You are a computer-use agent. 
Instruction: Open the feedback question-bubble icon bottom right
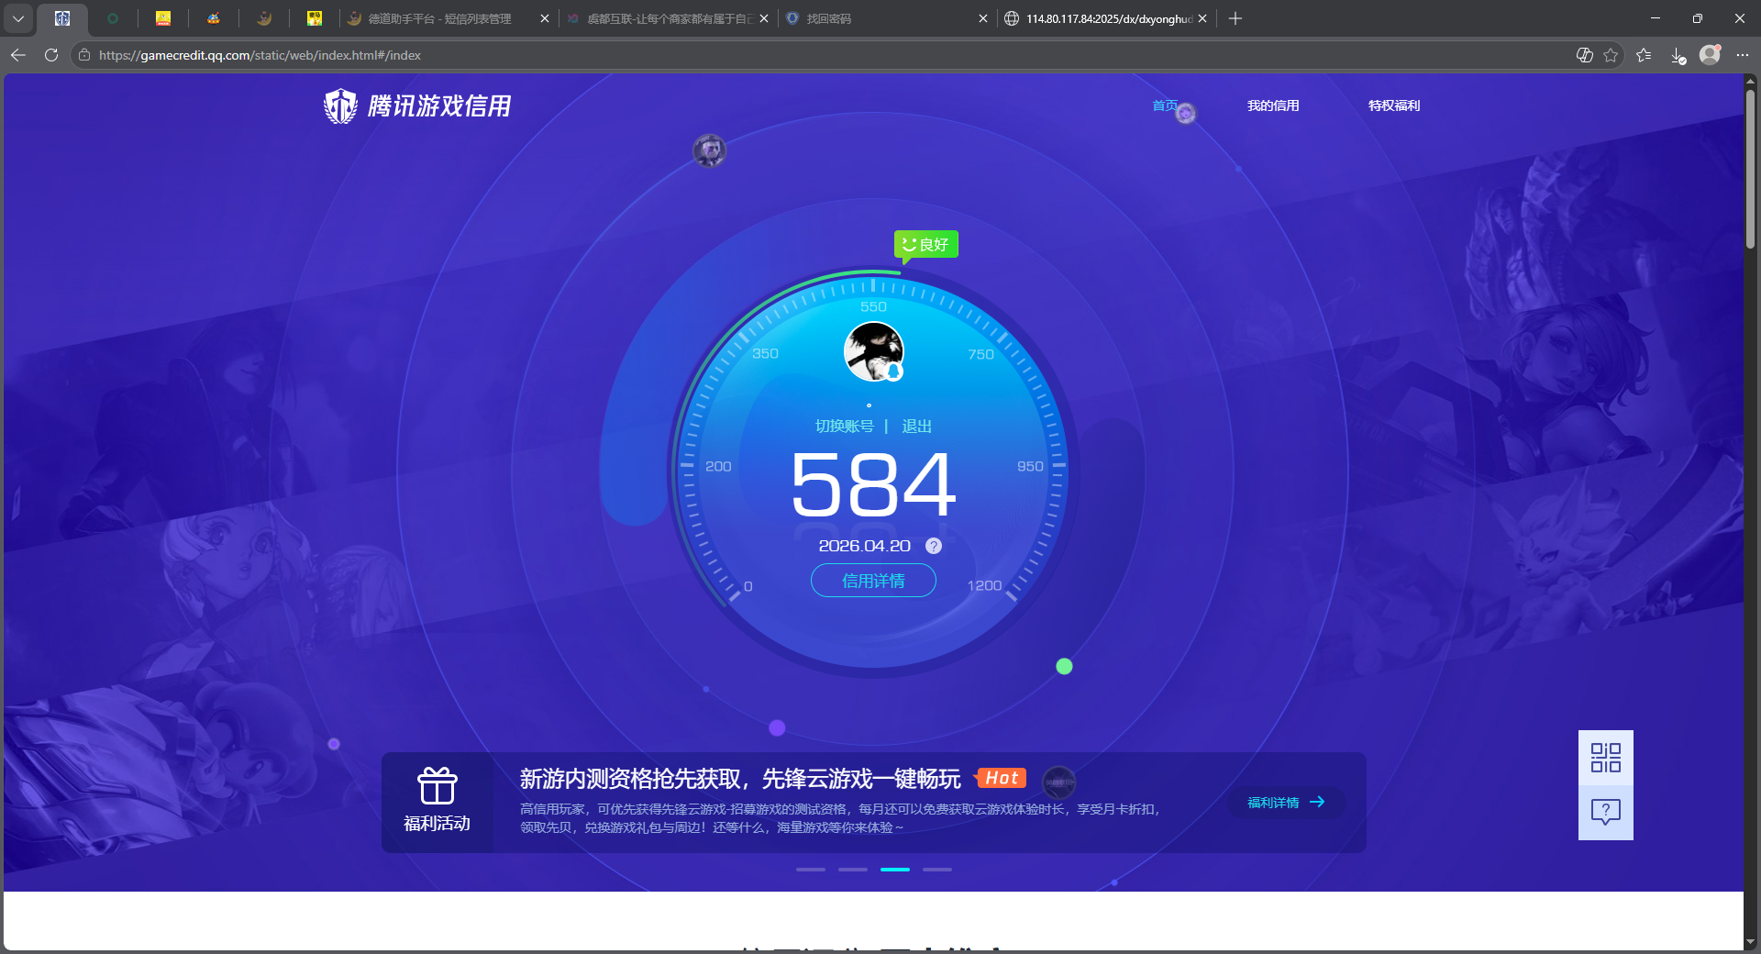click(x=1605, y=812)
